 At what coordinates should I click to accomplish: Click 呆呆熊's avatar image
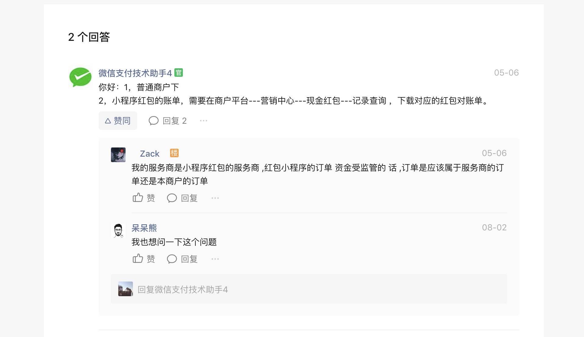118,231
